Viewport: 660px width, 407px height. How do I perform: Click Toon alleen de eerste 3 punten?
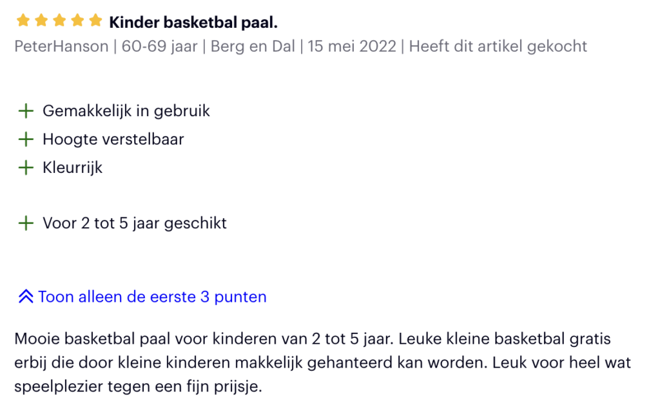click(152, 297)
